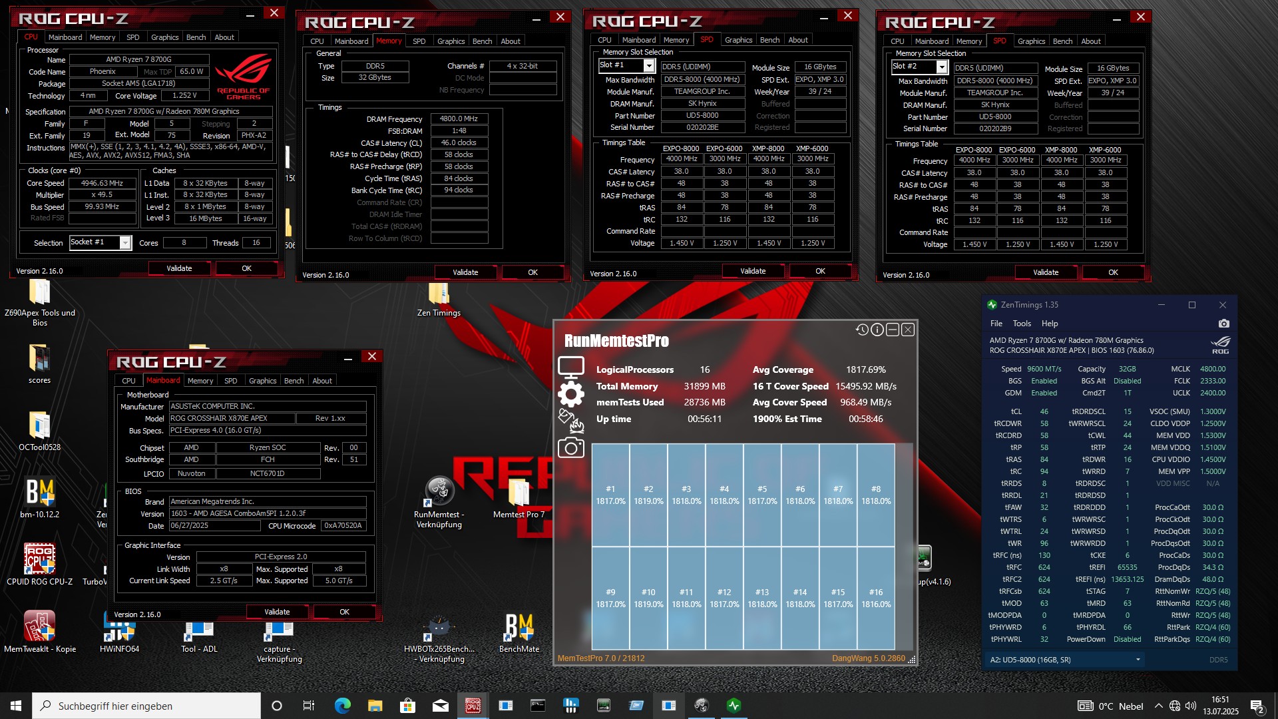Open clock showing 16:51 13.07.2025

point(1220,706)
